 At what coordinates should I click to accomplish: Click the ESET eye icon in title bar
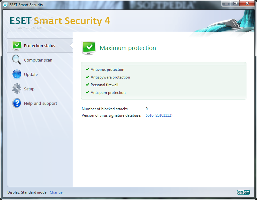coord(5,4)
